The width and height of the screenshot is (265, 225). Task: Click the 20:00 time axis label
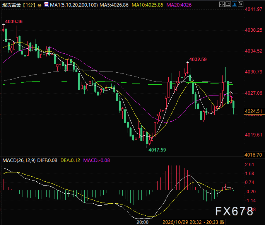(142, 222)
